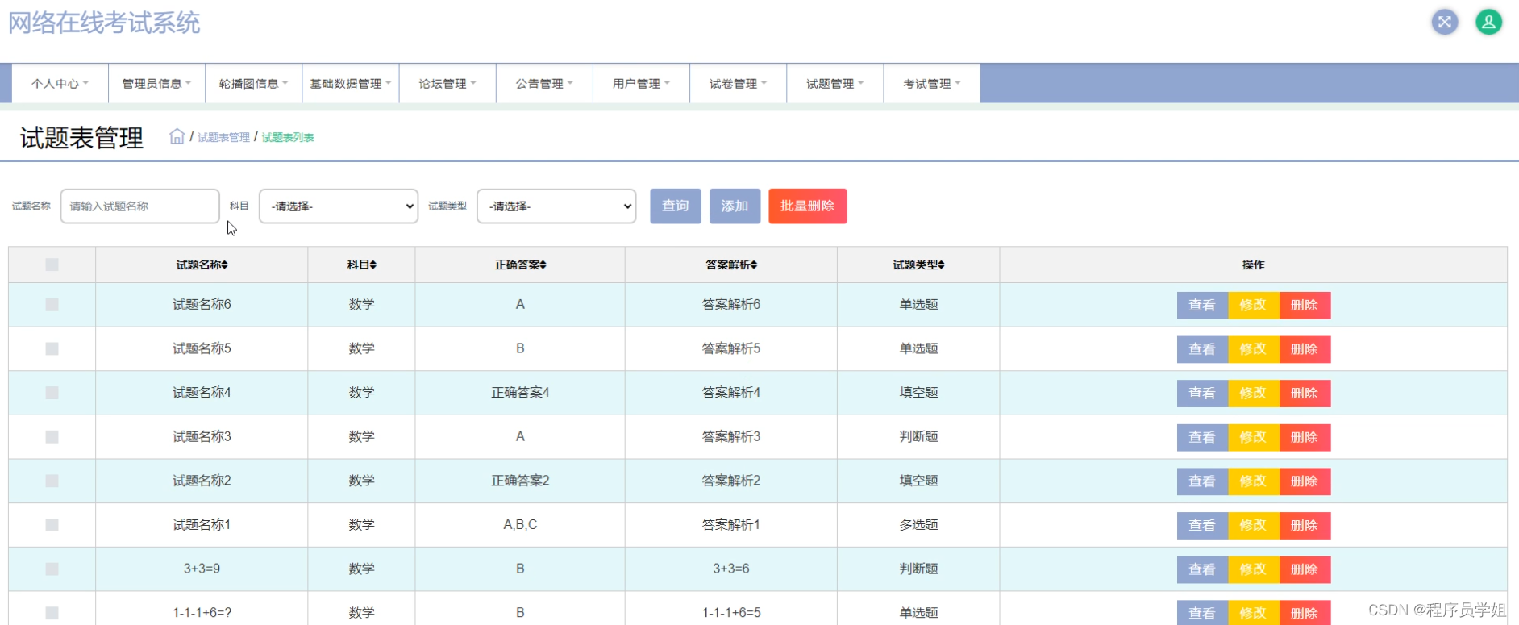Viewport: 1519px width, 625px height.
Task: Check the box for 试题名称6 row
Action: point(52,305)
